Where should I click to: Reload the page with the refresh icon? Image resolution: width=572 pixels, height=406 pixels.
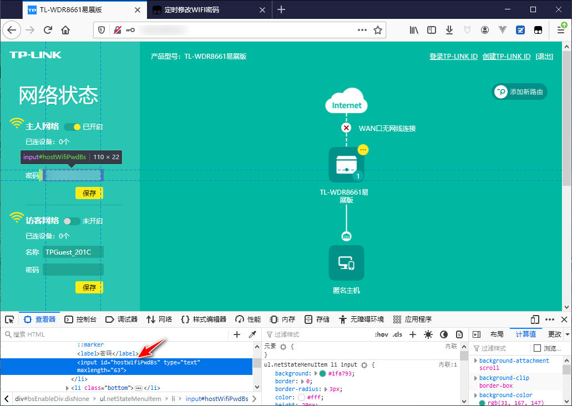click(48, 30)
